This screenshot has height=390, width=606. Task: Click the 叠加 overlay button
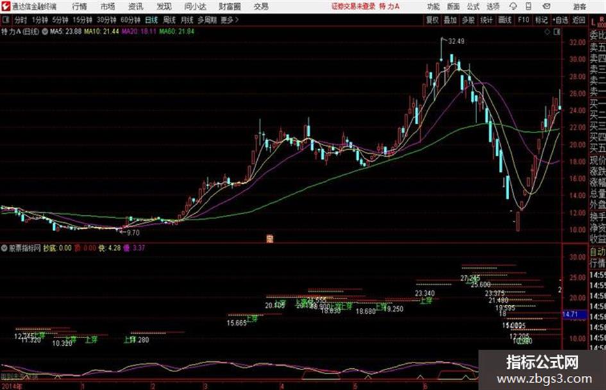(450, 20)
